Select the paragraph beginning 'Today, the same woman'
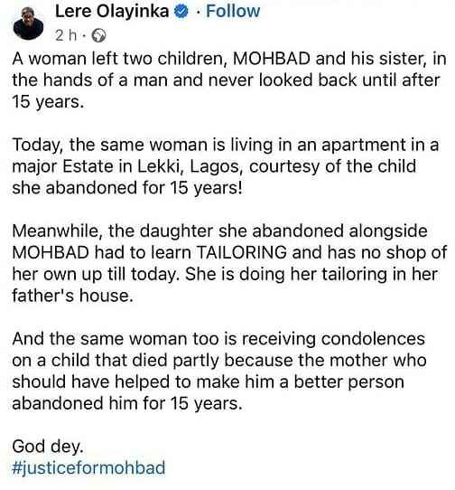 click(x=226, y=166)
